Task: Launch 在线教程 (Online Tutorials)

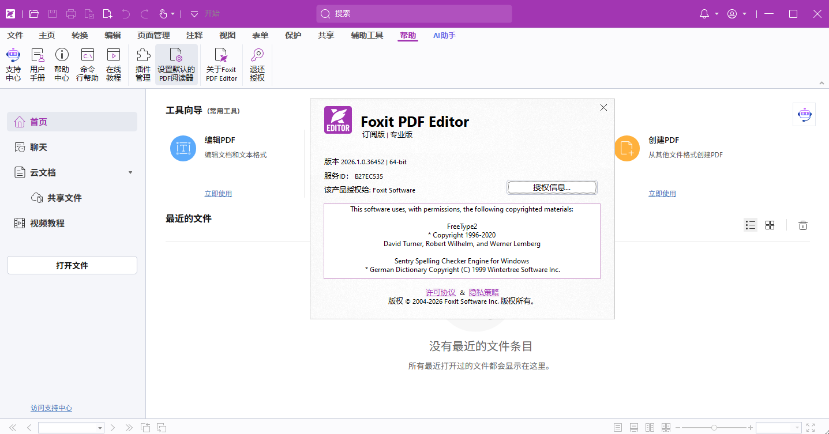Action: click(x=114, y=62)
